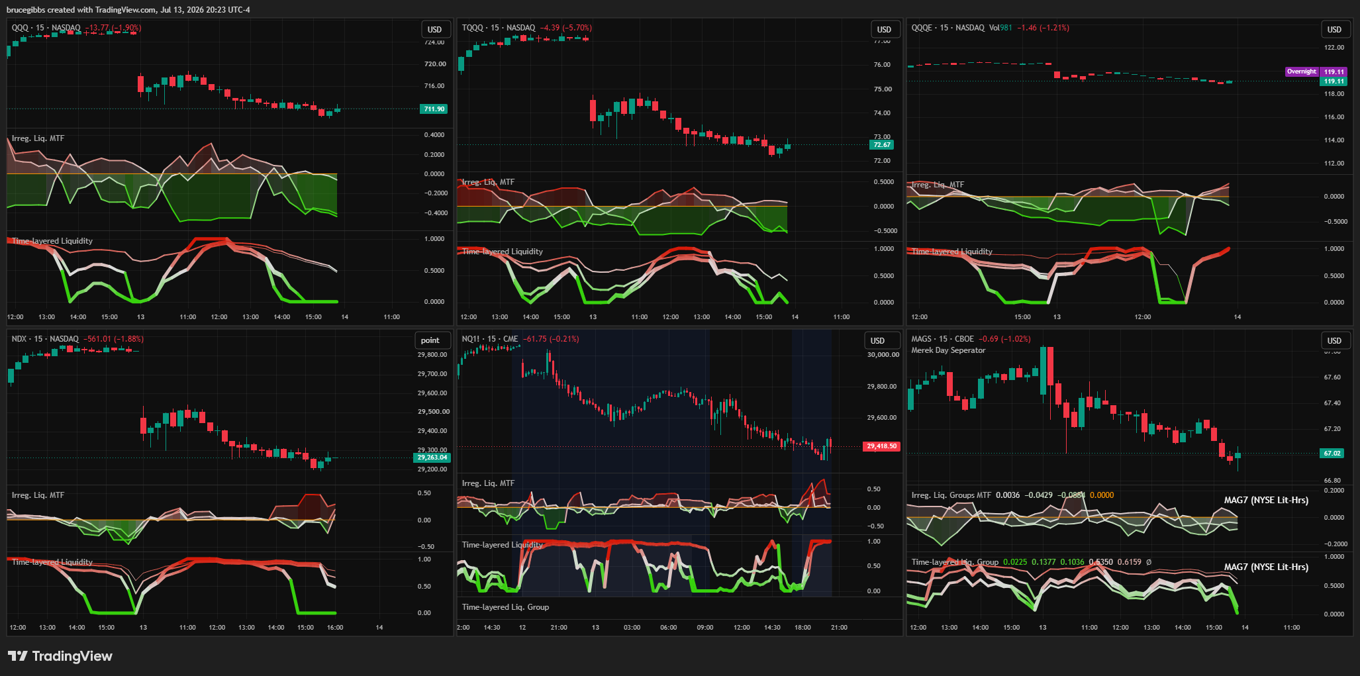Open the USD currency selector on QQQ chart
Image resolution: width=1360 pixels, height=676 pixels.
click(434, 29)
